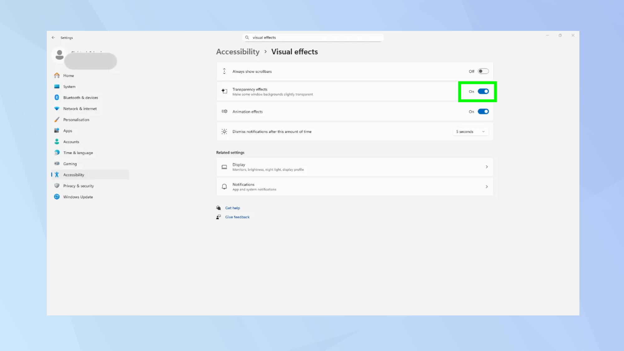Image resolution: width=624 pixels, height=351 pixels.
Task: Select the Bluetooth & devices icon
Action: [x=56, y=97]
